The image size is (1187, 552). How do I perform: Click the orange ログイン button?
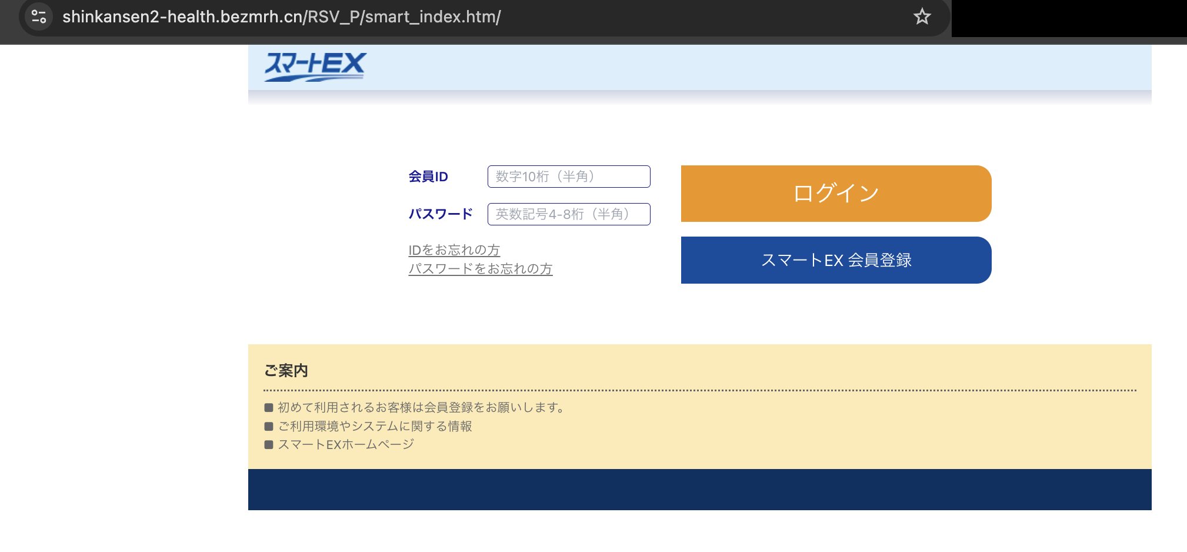click(836, 194)
